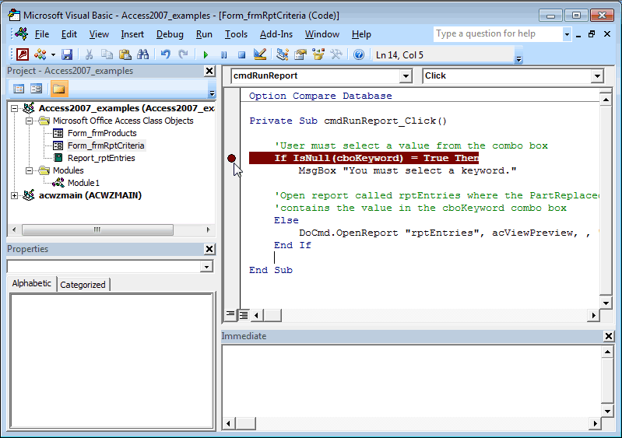
Task: Collapse the Modules folder node
Action: coord(29,170)
